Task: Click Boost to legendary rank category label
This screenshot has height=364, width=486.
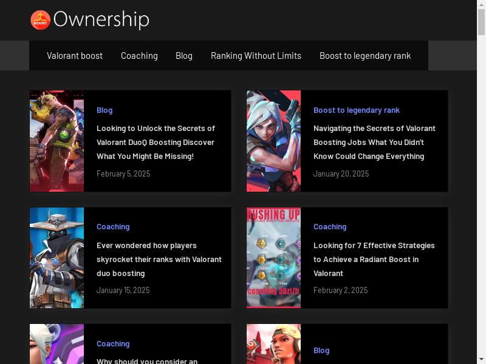Action: (x=356, y=110)
